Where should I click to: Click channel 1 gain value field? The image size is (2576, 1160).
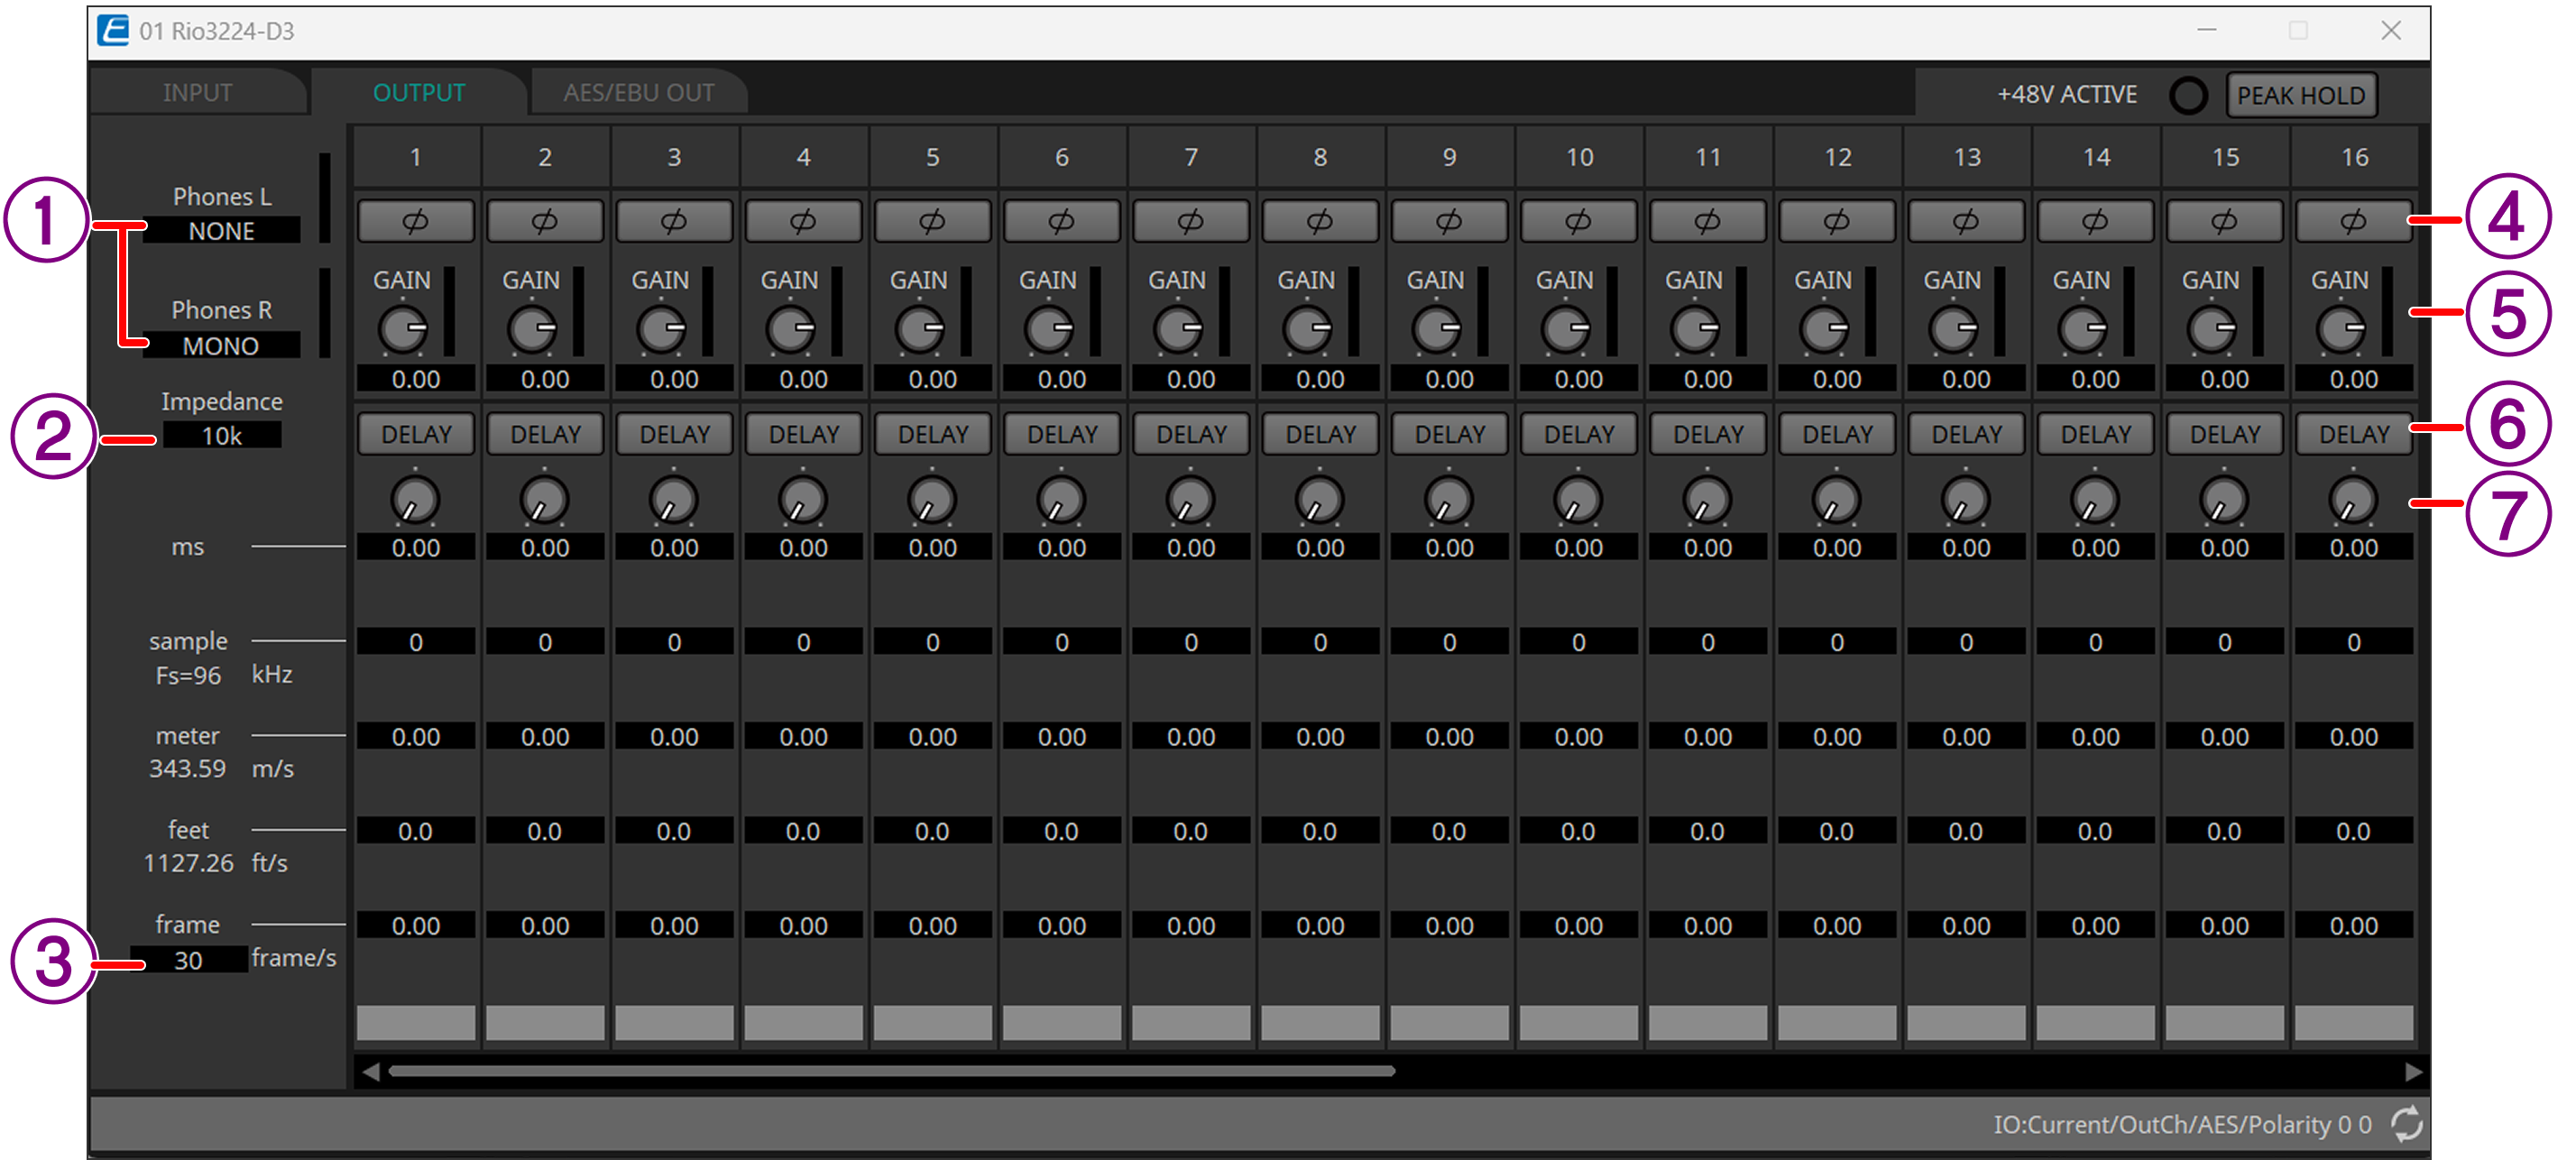point(416,380)
